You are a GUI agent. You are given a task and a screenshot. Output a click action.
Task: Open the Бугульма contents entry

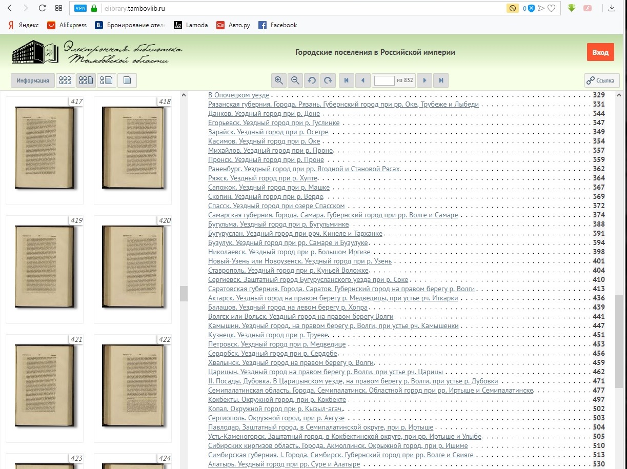[x=278, y=225]
